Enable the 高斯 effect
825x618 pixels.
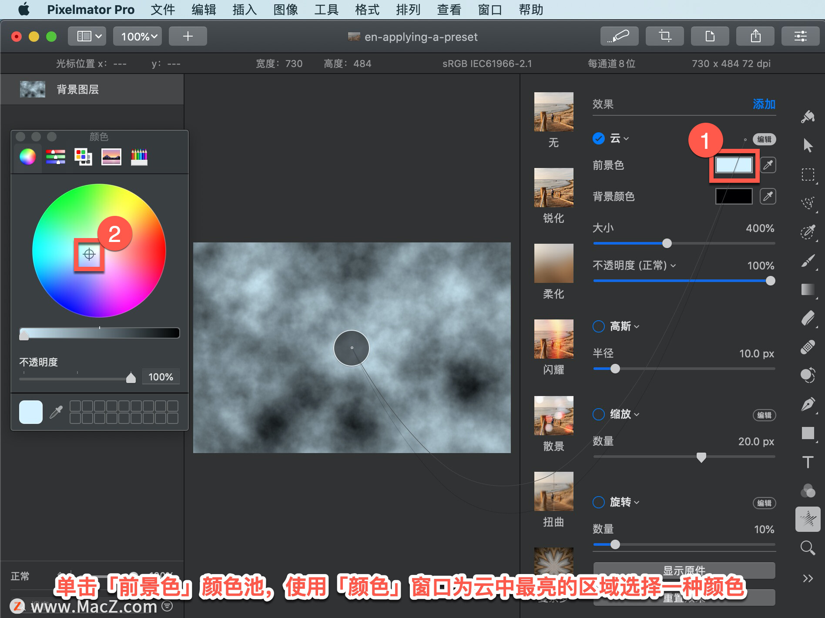[599, 326]
